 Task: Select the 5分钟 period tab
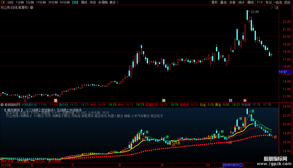click(x=30, y=2)
